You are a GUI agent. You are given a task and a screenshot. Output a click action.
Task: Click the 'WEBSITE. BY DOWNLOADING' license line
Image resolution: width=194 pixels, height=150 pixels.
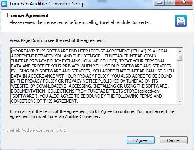coord(90,86)
